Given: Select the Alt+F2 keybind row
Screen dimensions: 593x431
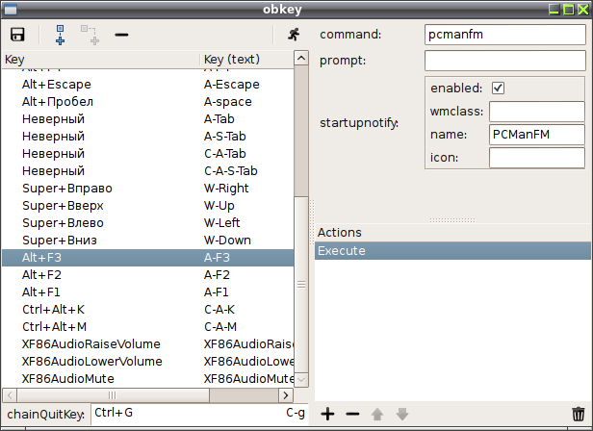Looking at the screenshot, I should click(x=148, y=275).
